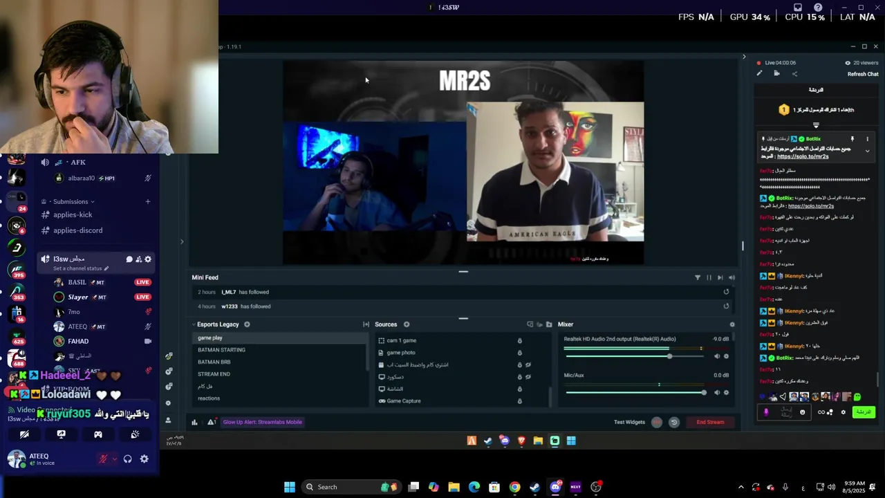Select the reactions scene

279,398
